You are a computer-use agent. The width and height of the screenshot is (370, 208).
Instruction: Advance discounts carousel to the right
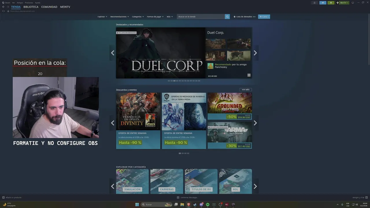255,123
